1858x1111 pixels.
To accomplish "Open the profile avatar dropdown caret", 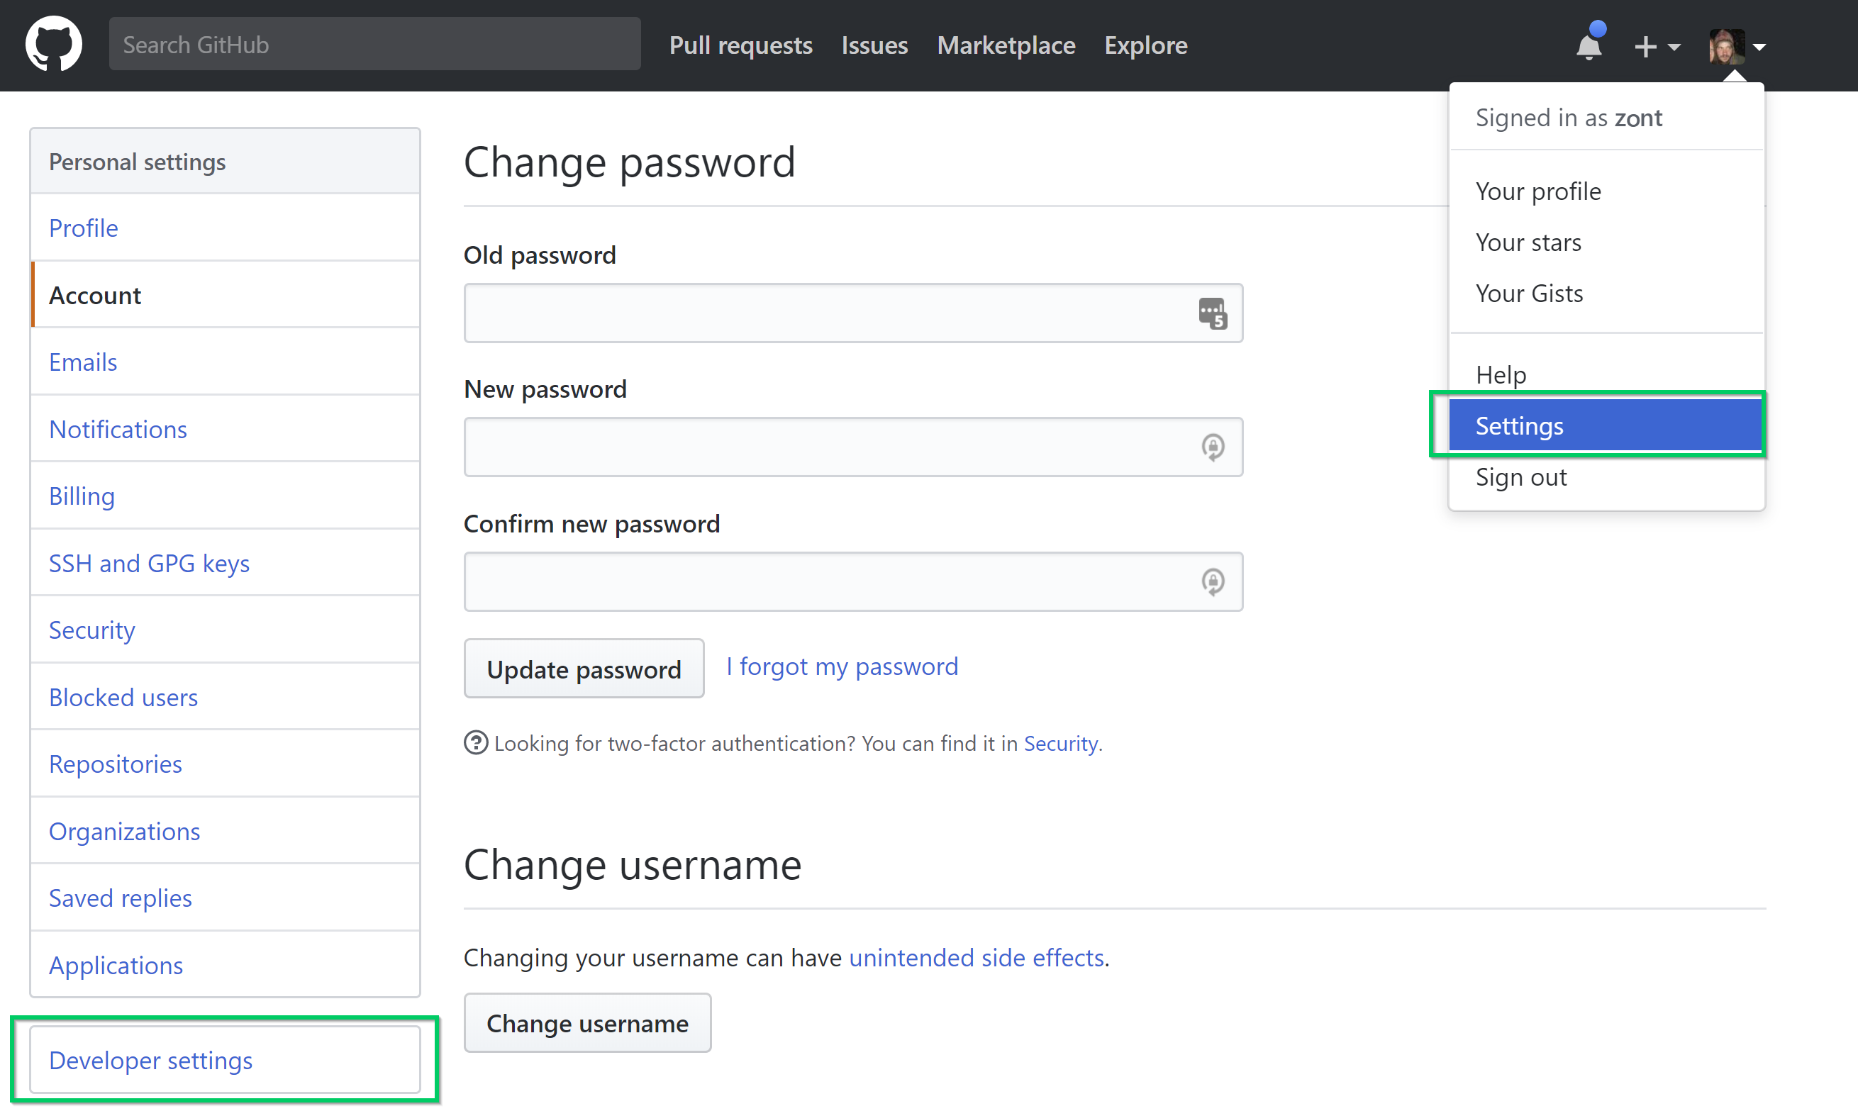I will (1760, 46).
